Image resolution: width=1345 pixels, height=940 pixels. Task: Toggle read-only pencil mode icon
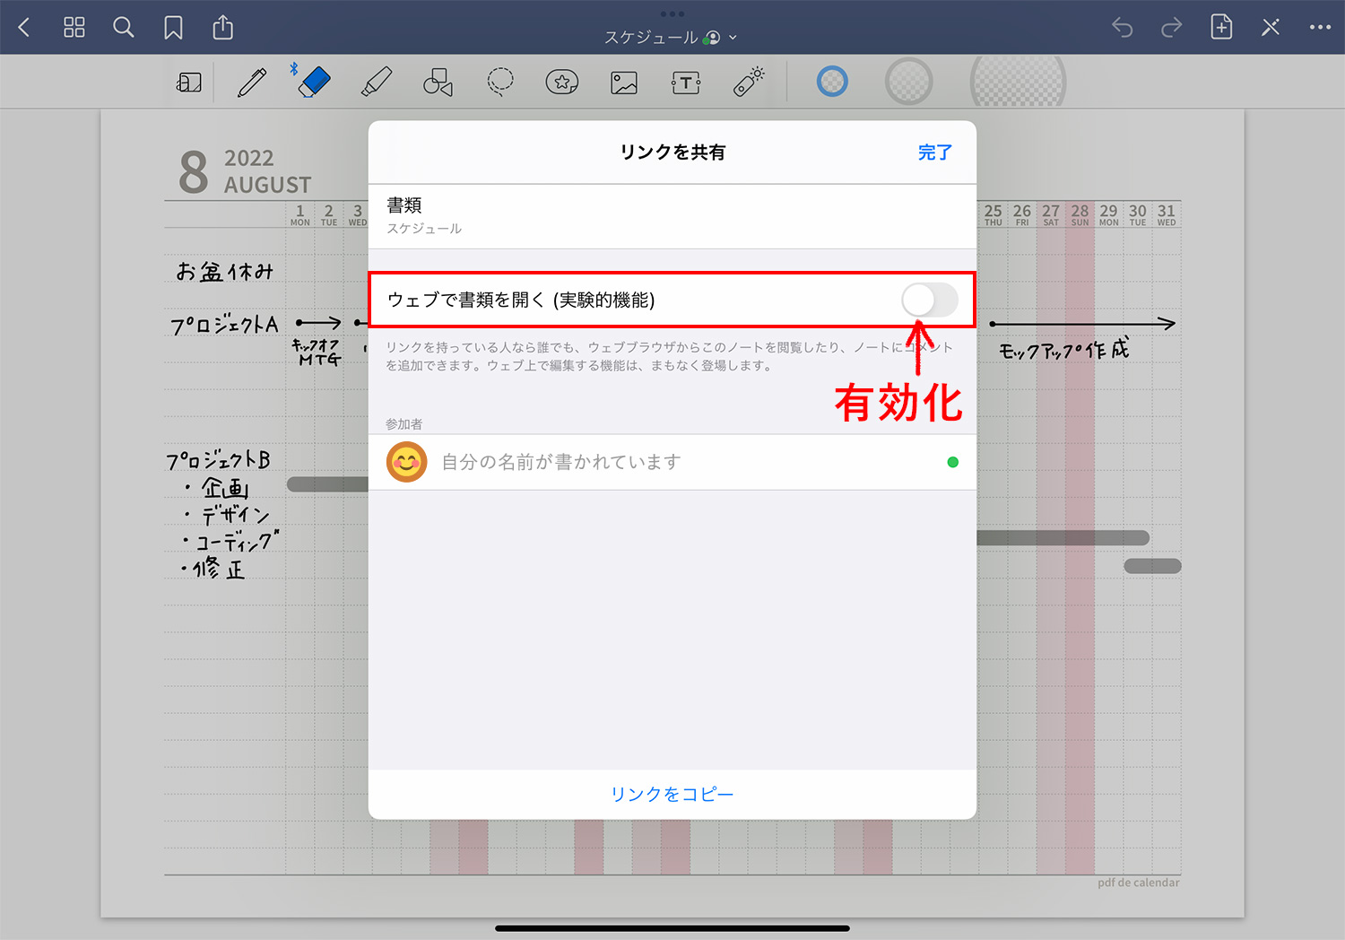point(1271,27)
